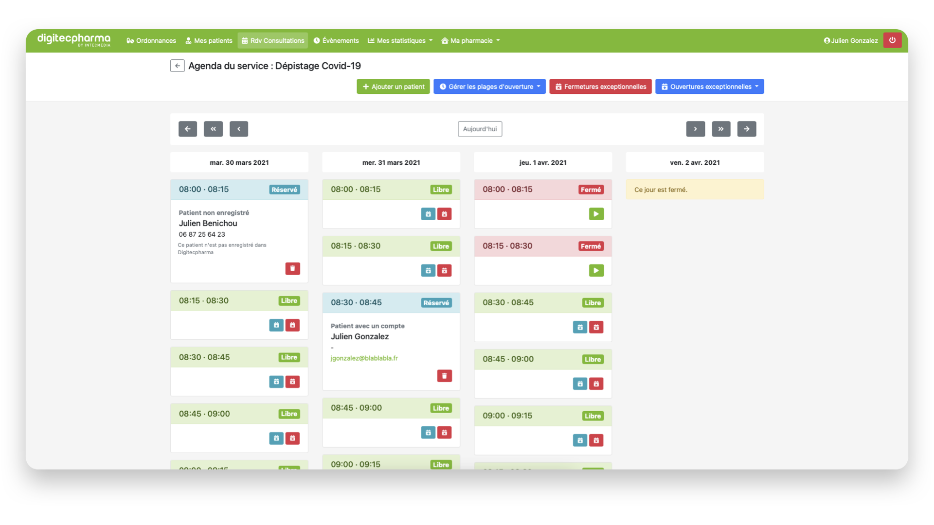The width and height of the screenshot is (934, 525).
Task: Jump forward with double chevron right button
Action: pos(721,129)
